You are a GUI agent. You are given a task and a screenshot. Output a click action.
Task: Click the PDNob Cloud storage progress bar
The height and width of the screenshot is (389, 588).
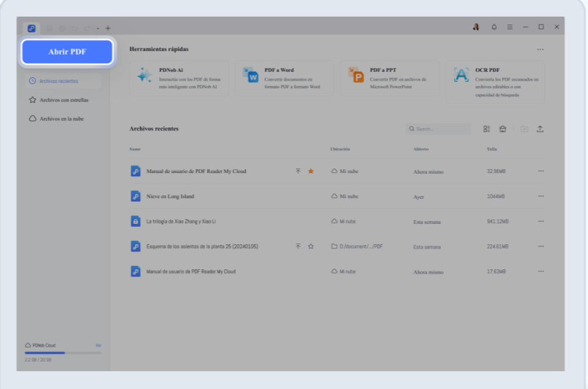[63, 353]
